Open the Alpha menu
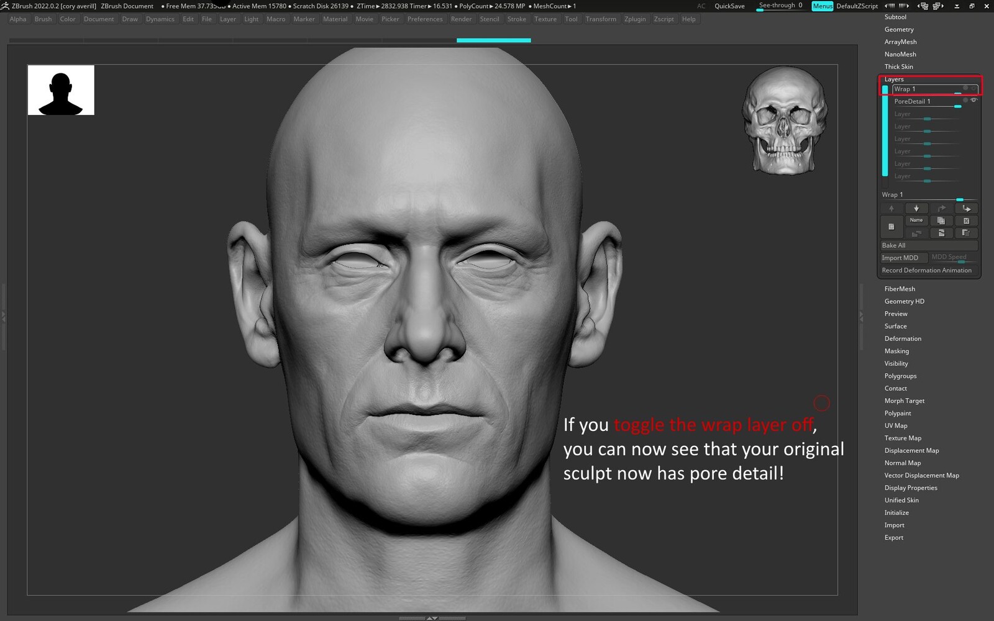 click(18, 19)
